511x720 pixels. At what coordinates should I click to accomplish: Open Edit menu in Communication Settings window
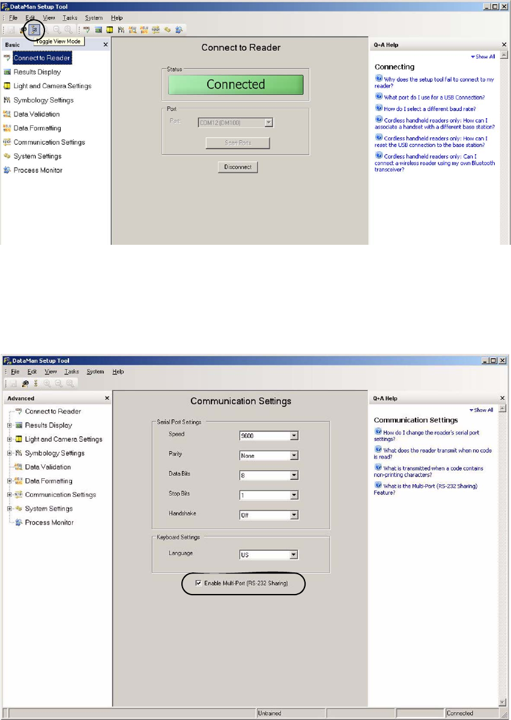31,371
